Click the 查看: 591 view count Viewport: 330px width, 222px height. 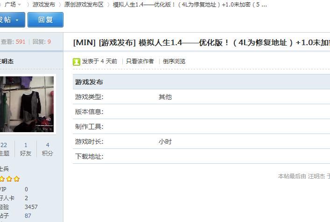point(13,41)
